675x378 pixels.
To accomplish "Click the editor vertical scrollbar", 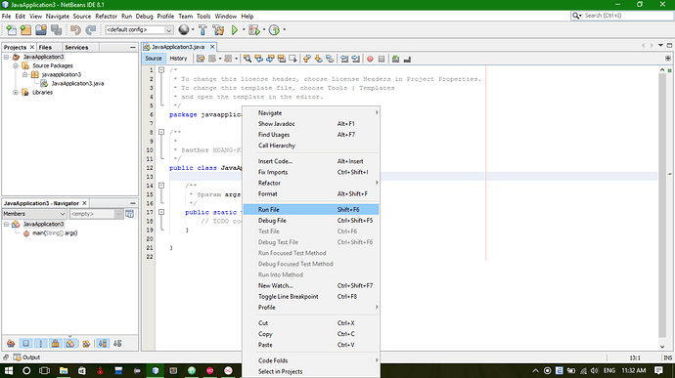I will pyautogui.click(x=662, y=207).
